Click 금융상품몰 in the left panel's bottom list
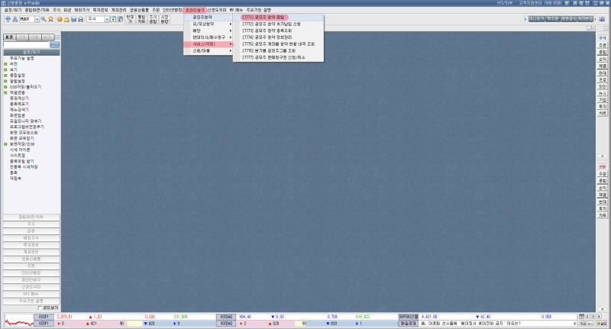611x329 pixels. tap(31, 259)
